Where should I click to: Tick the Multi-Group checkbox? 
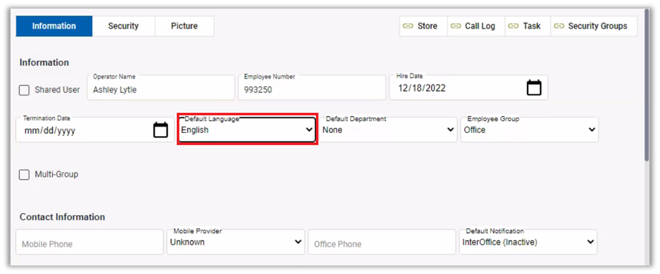(24, 174)
